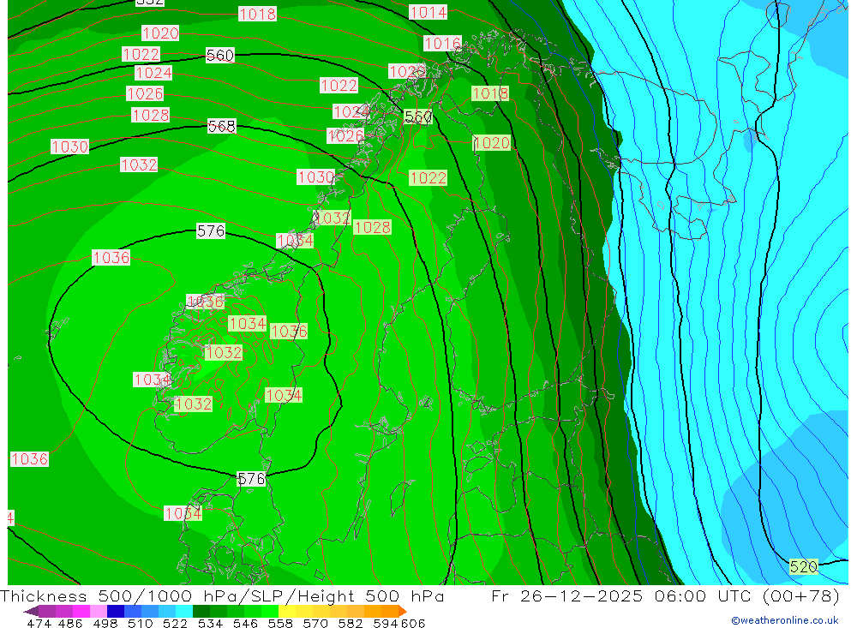
Task: Click the 'Fr 26-12-2025 06:00 UTC (00+78)' timestamp
Action: tap(665, 595)
